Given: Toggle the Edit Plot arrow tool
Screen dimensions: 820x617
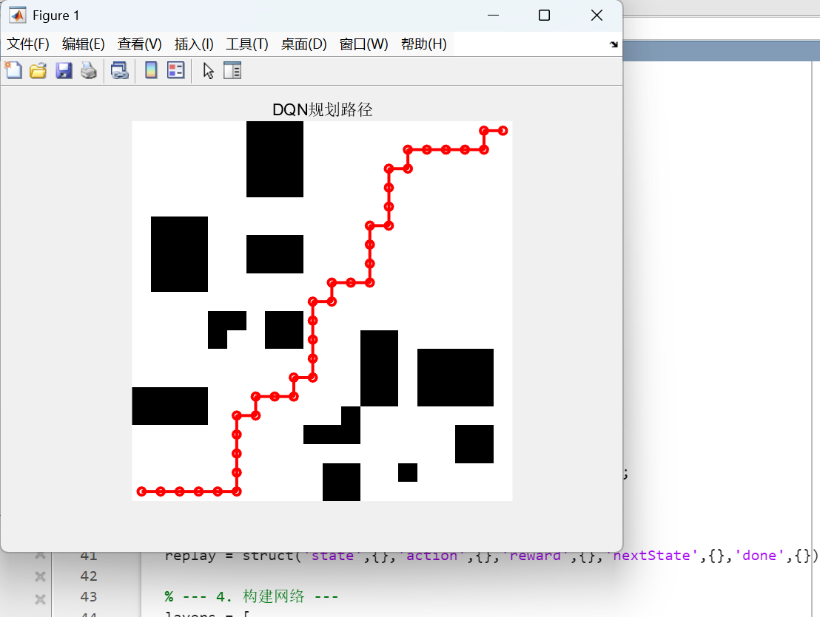Looking at the screenshot, I should [x=208, y=70].
